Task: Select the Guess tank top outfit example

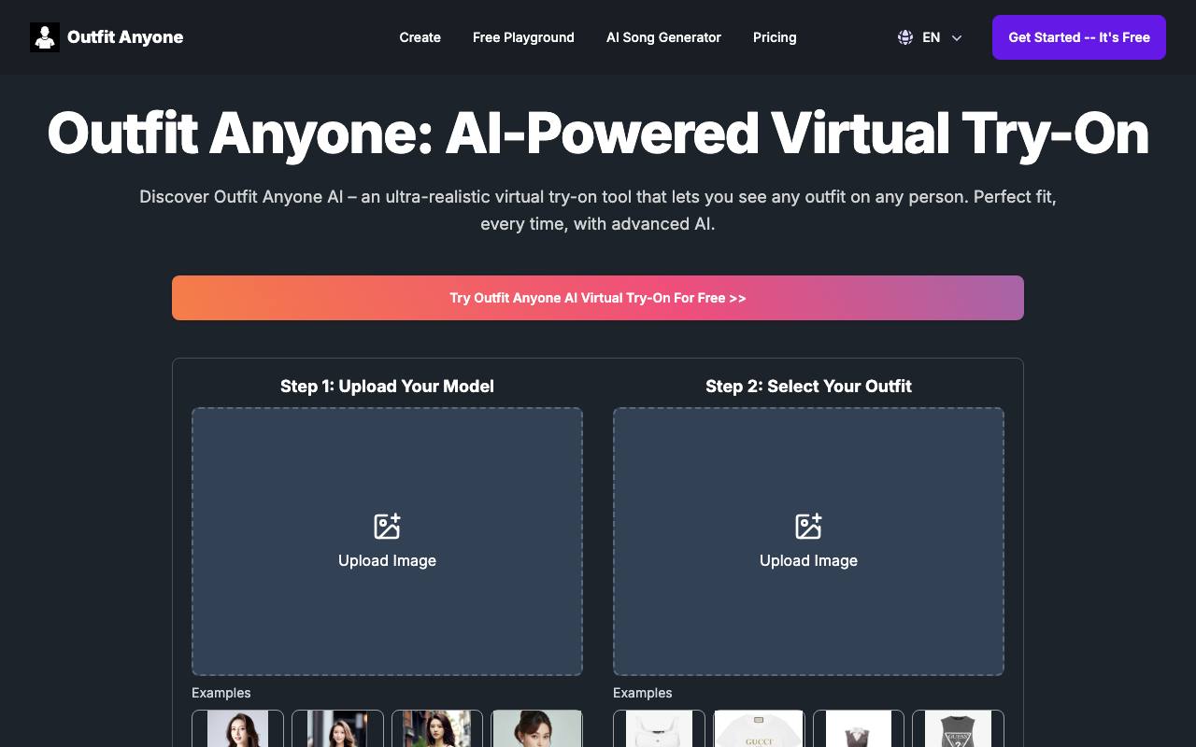Action: pyautogui.click(x=958, y=728)
